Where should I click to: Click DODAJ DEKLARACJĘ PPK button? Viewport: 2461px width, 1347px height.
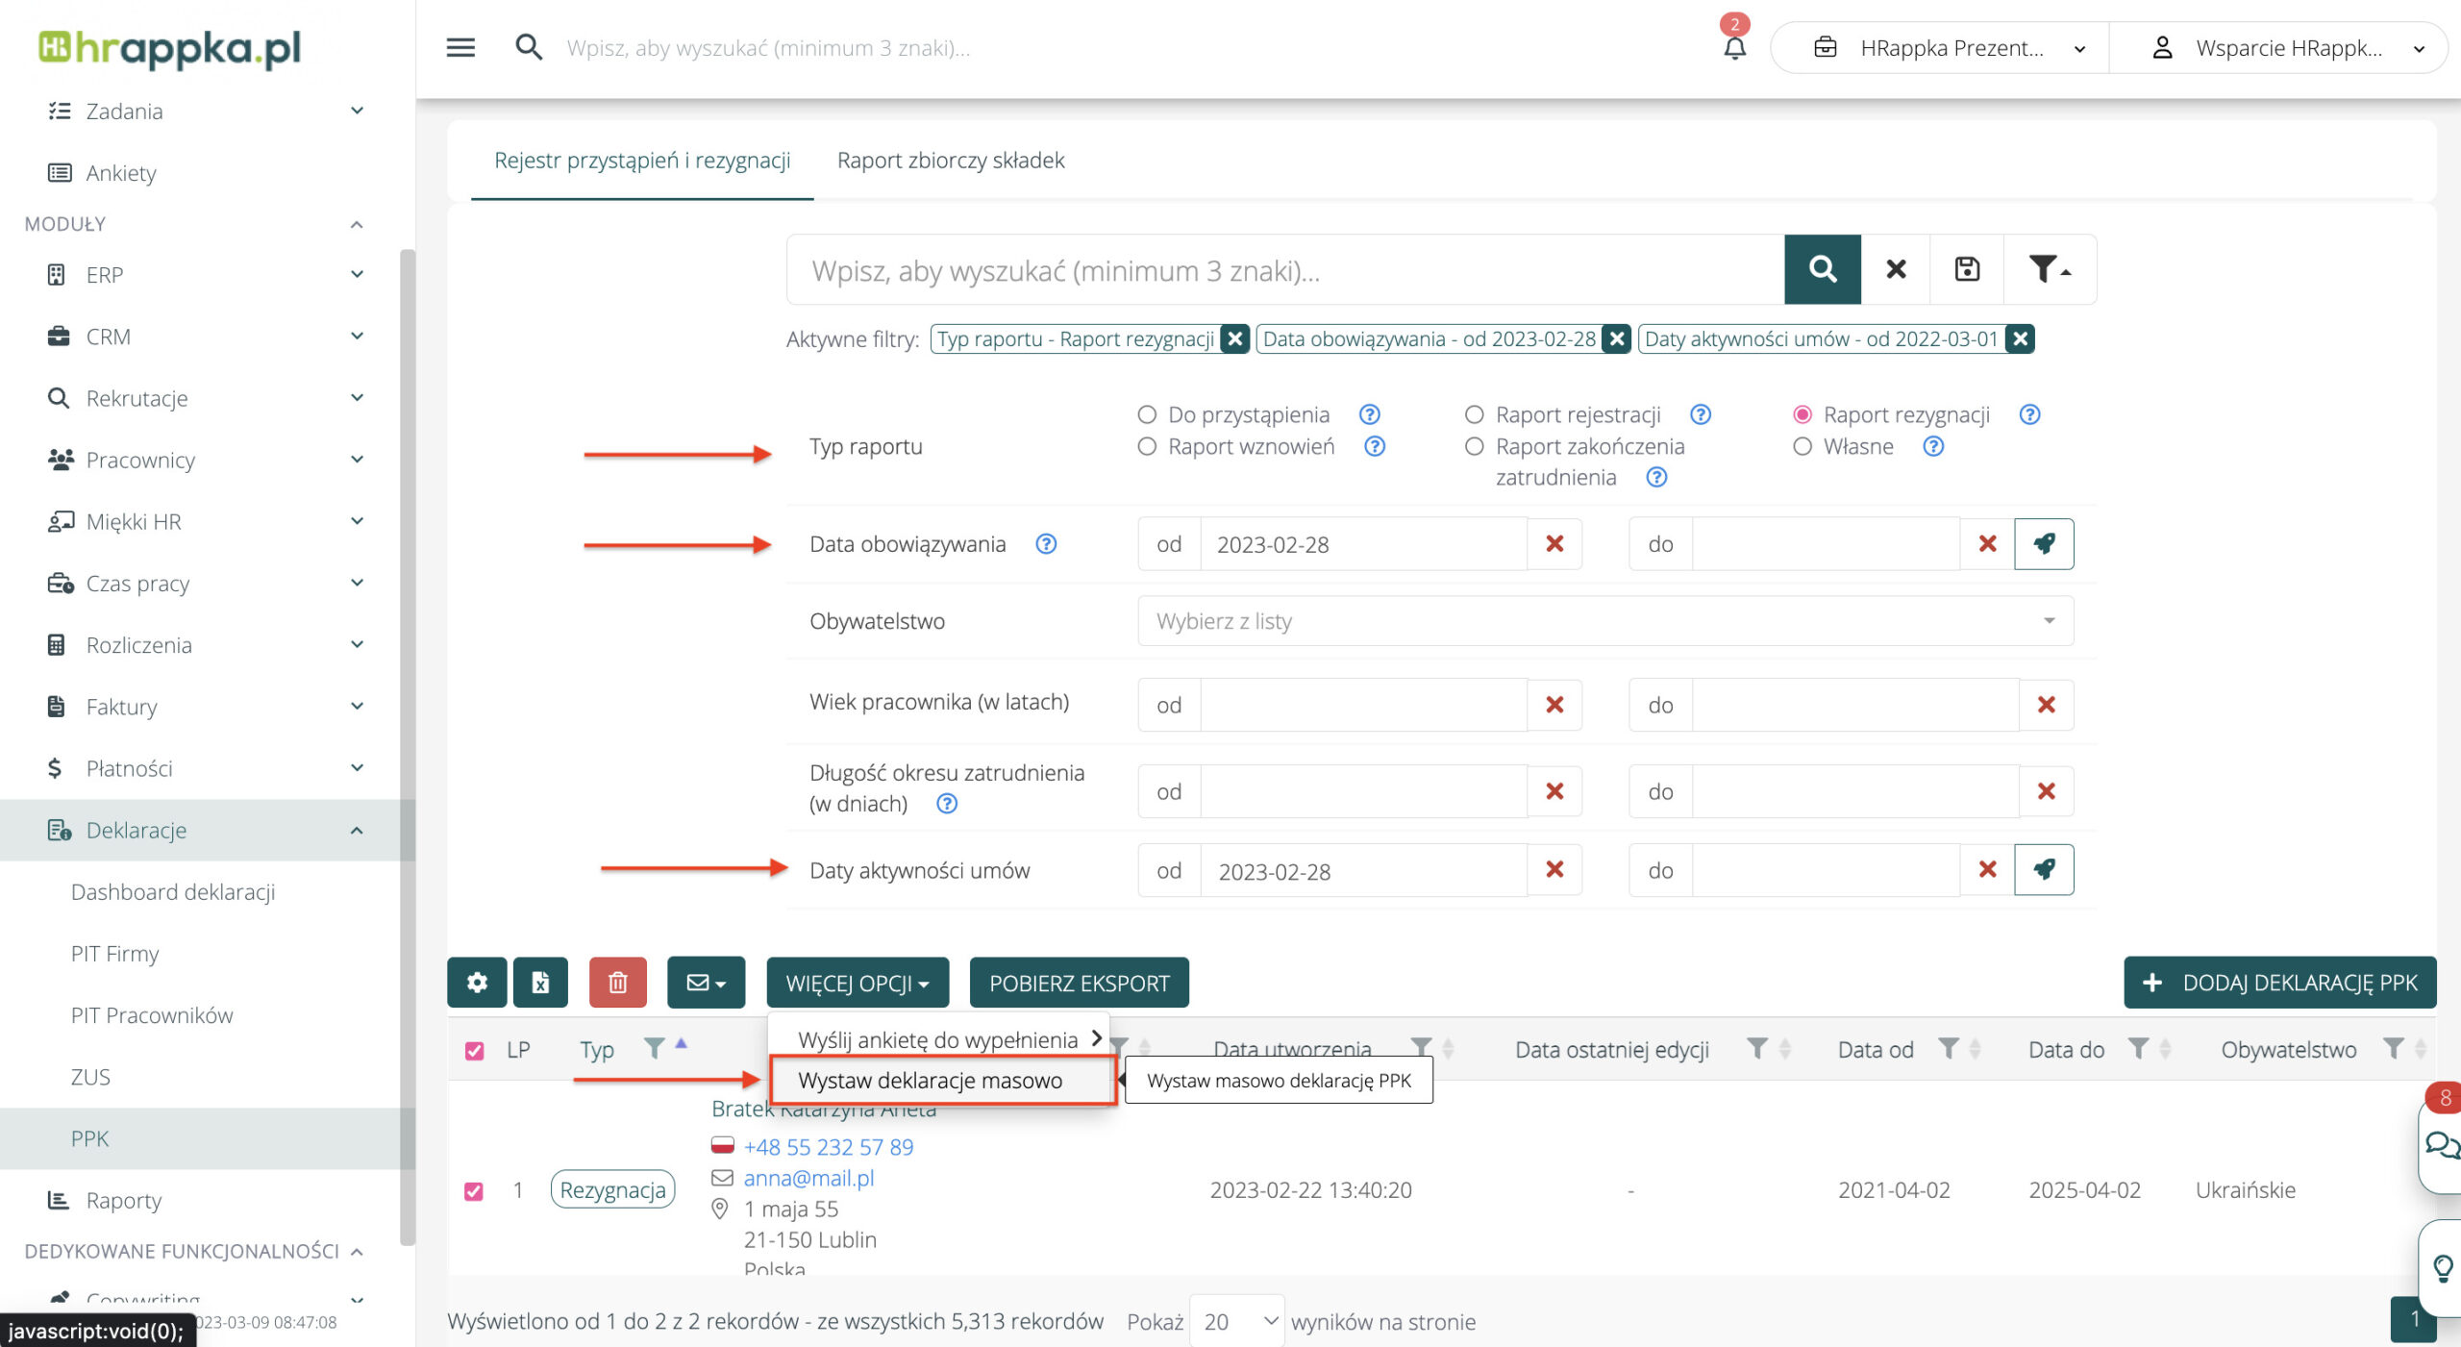[x=2279, y=983]
